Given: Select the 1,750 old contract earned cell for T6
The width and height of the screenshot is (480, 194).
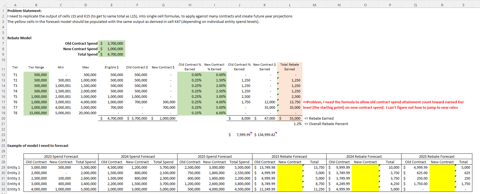Looking at the screenshot, I should click(239, 102).
